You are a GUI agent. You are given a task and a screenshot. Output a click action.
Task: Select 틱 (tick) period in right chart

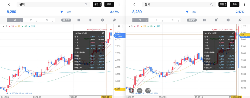point(173,20)
